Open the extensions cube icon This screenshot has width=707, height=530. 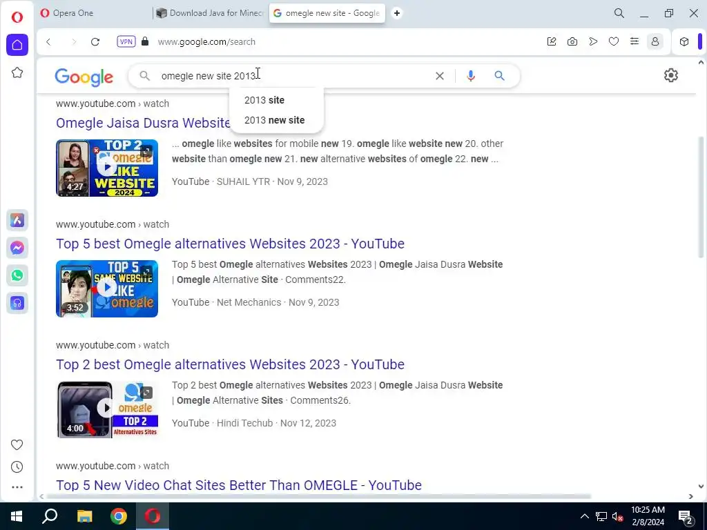coord(684,42)
